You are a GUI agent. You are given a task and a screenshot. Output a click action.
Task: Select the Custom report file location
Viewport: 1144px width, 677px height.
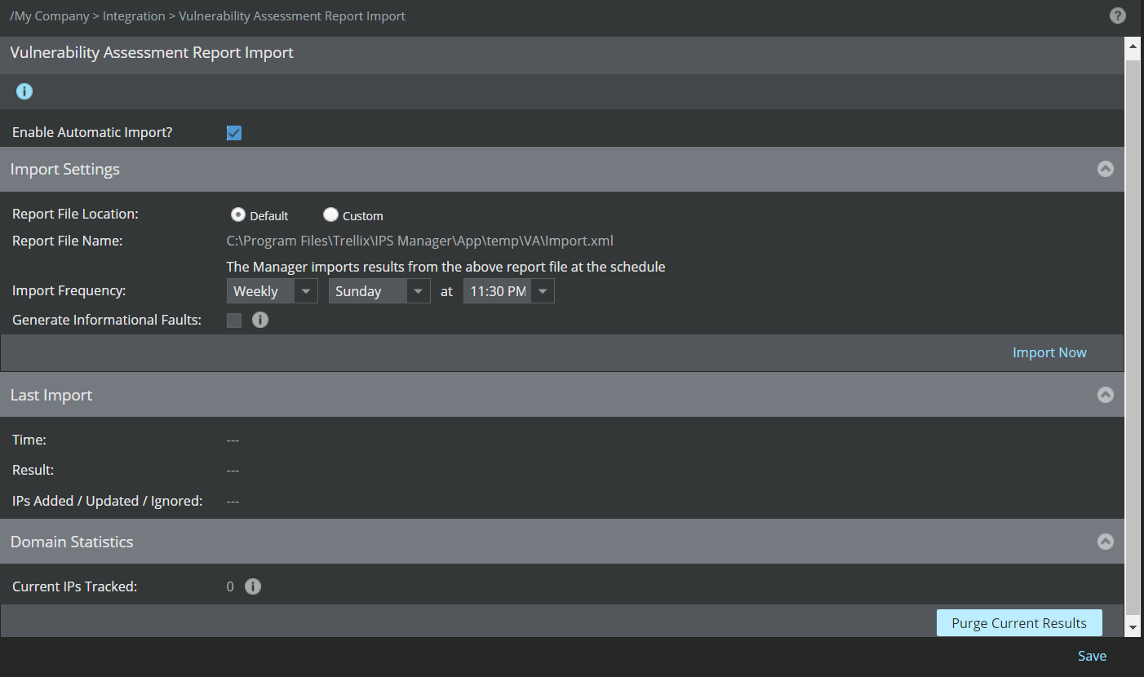[330, 215]
